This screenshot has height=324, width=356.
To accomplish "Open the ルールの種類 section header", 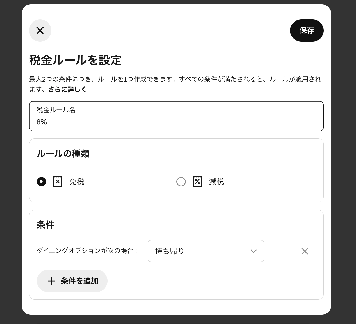I will [x=63, y=153].
